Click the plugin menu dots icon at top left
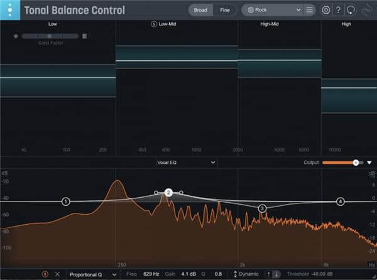Screen dimensions: 377x280 [9, 10]
